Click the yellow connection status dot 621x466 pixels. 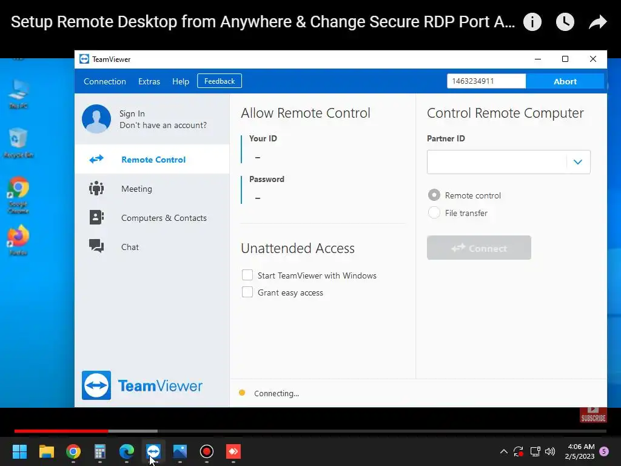coord(242,393)
